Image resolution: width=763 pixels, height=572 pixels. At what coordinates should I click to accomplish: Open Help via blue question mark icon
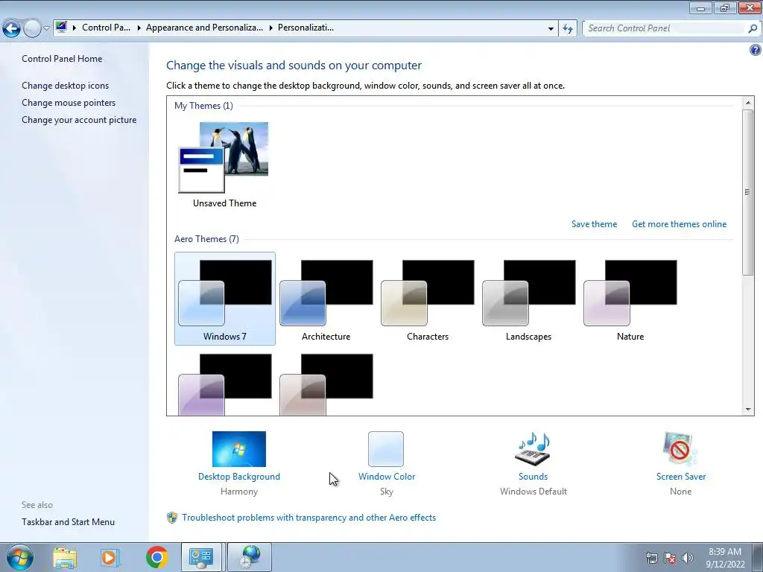[x=755, y=50]
